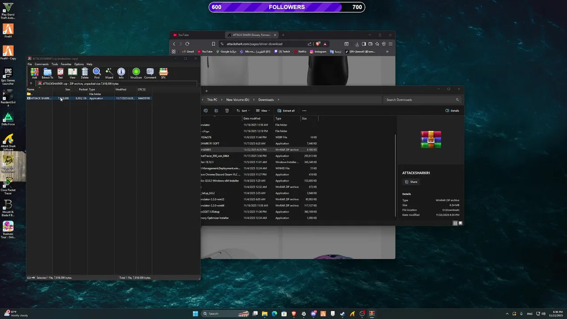Sort Explorer by Date modified column
The height and width of the screenshot is (319, 567).
[258, 119]
